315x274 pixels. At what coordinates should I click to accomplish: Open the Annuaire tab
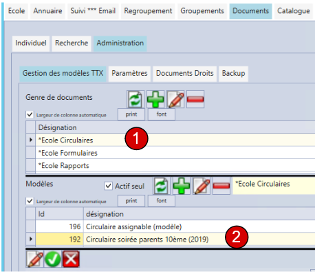pyautogui.click(x=47, y=11)
